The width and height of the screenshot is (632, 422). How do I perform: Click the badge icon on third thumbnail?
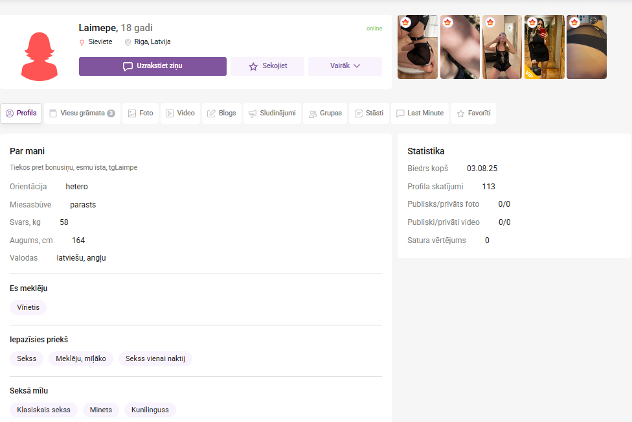coord(490,22)
